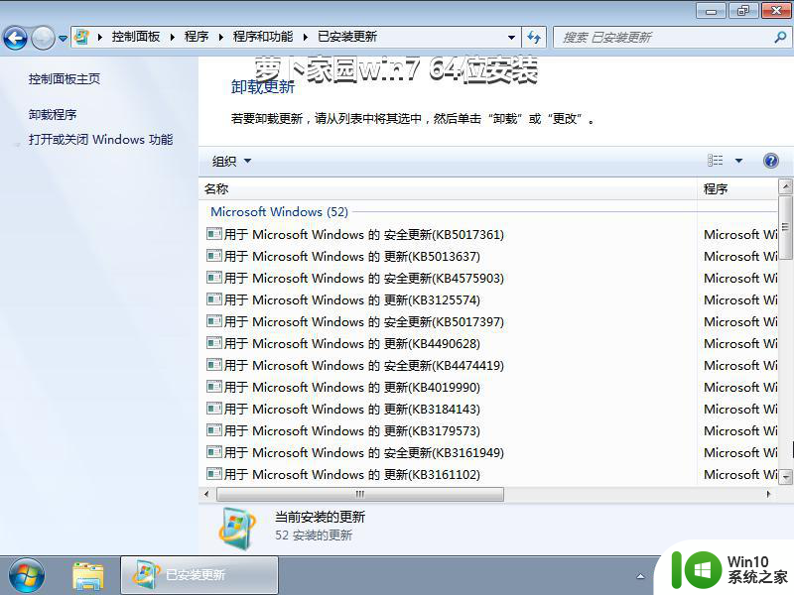Screen dimensions: 794x595
Task: Click the 卸载程序 sidebar link
Action: click(53, 114)
